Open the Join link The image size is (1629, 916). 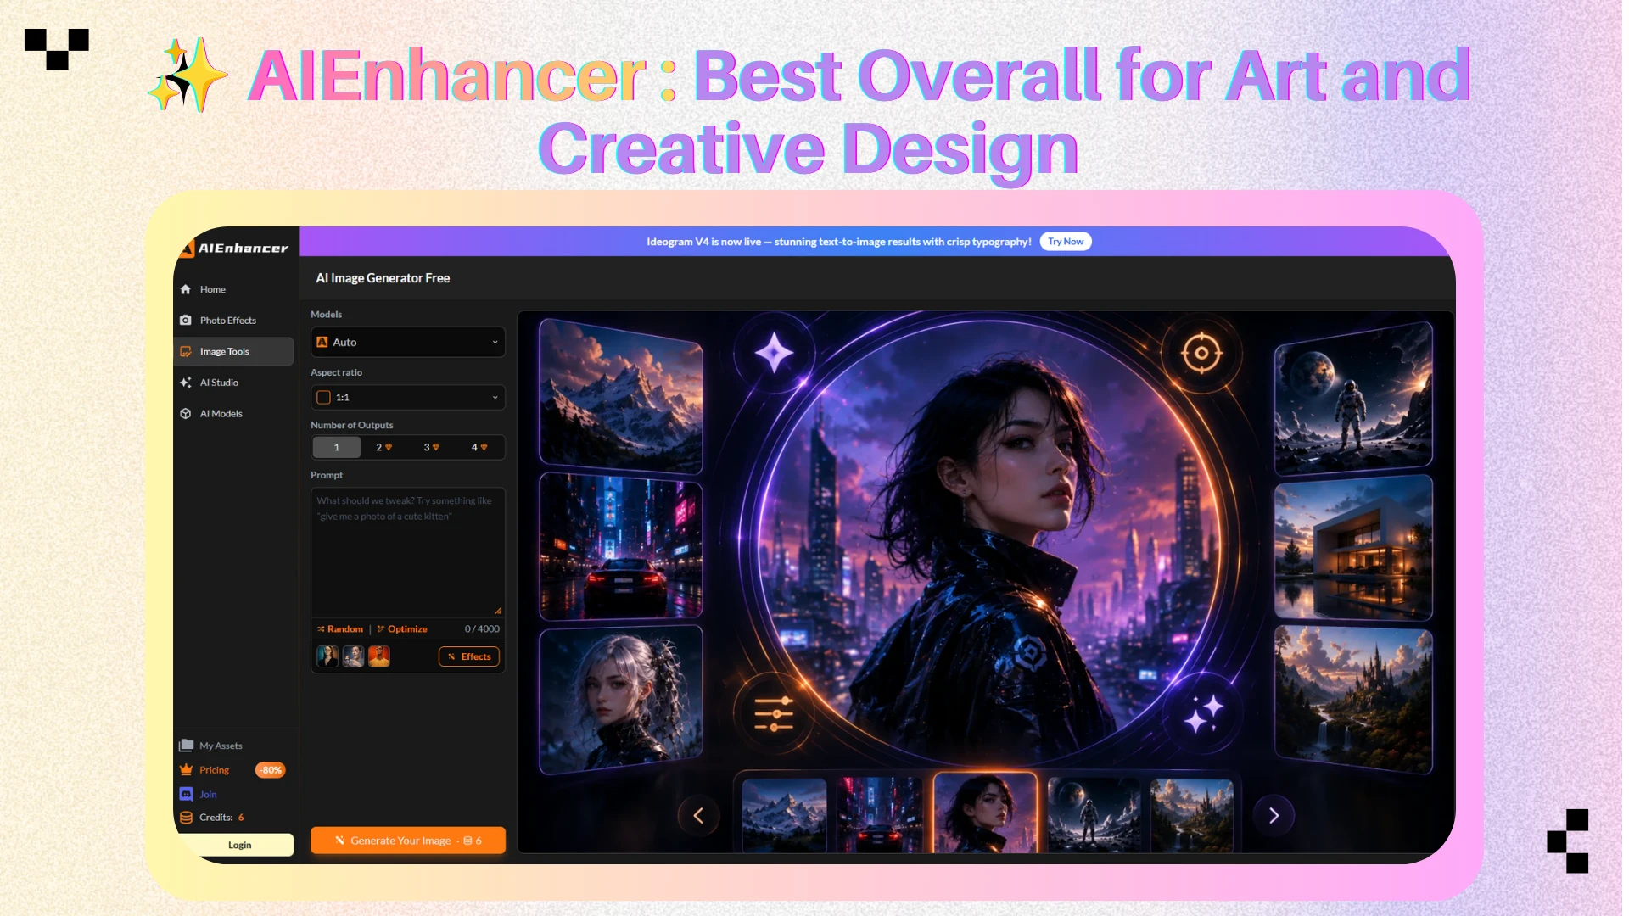[208, 795]
